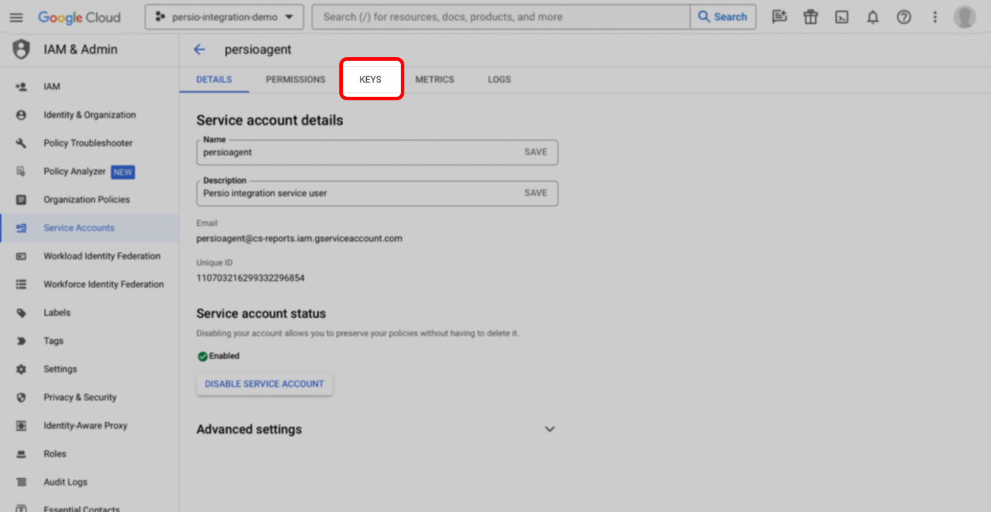This screenshot has height=512, width=991.
Task: Click the user avatar icon
Action: [965, 17]
